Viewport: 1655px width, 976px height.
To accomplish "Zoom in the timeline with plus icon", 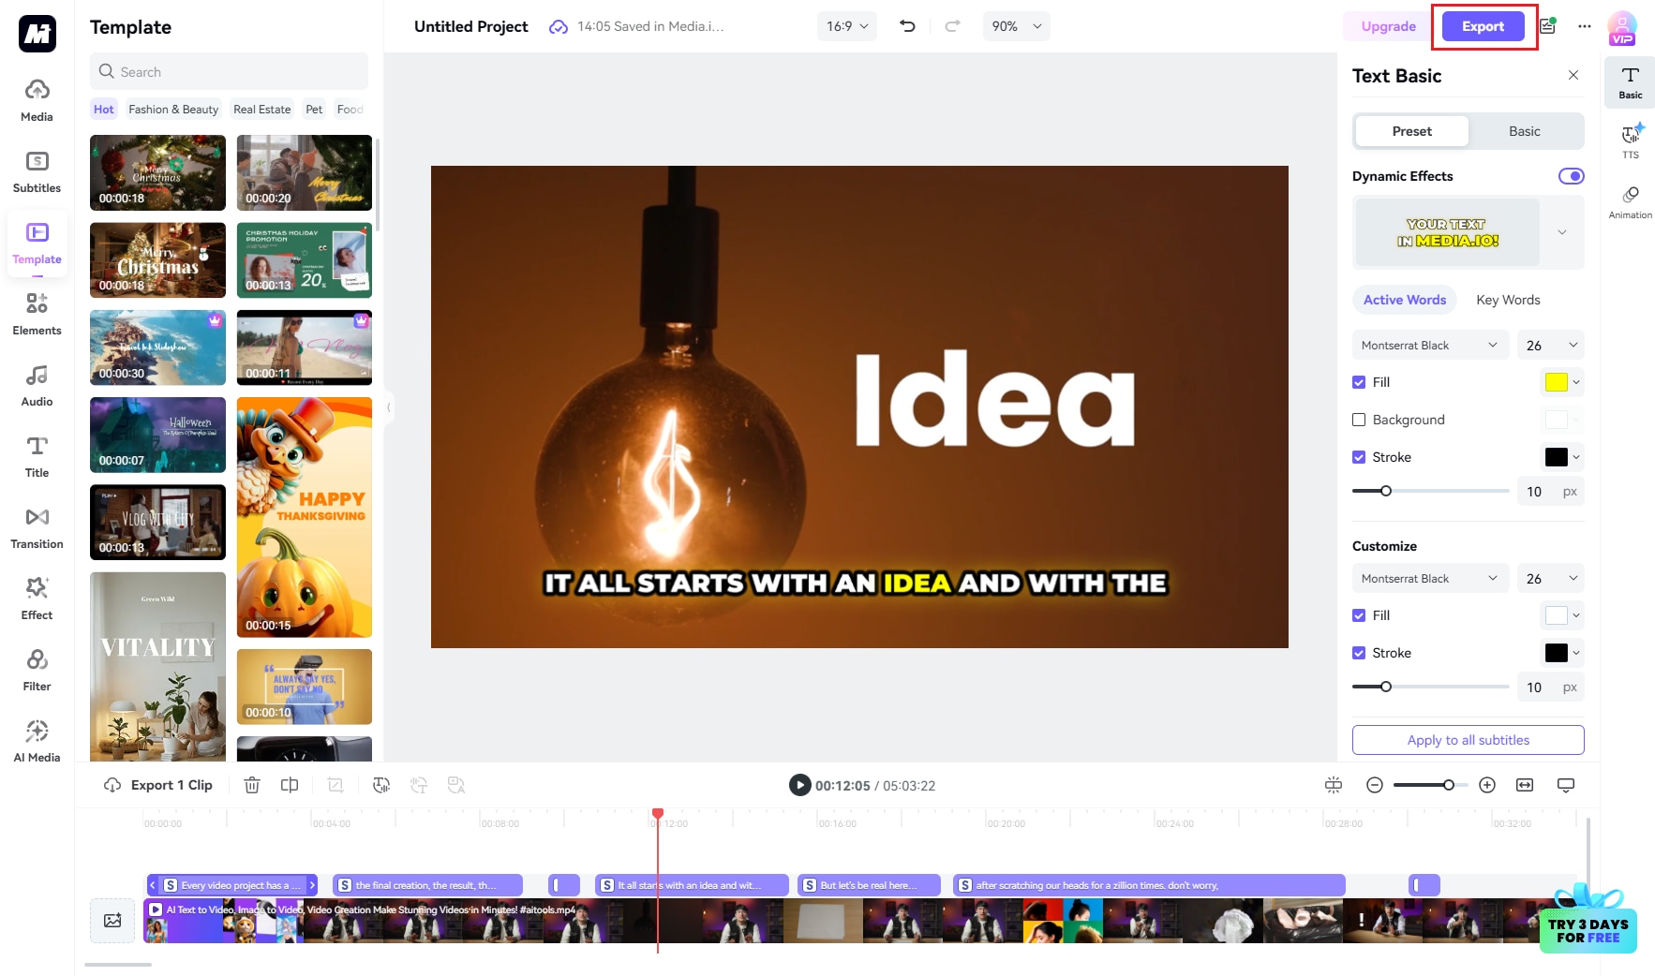I will (1487, 785).
